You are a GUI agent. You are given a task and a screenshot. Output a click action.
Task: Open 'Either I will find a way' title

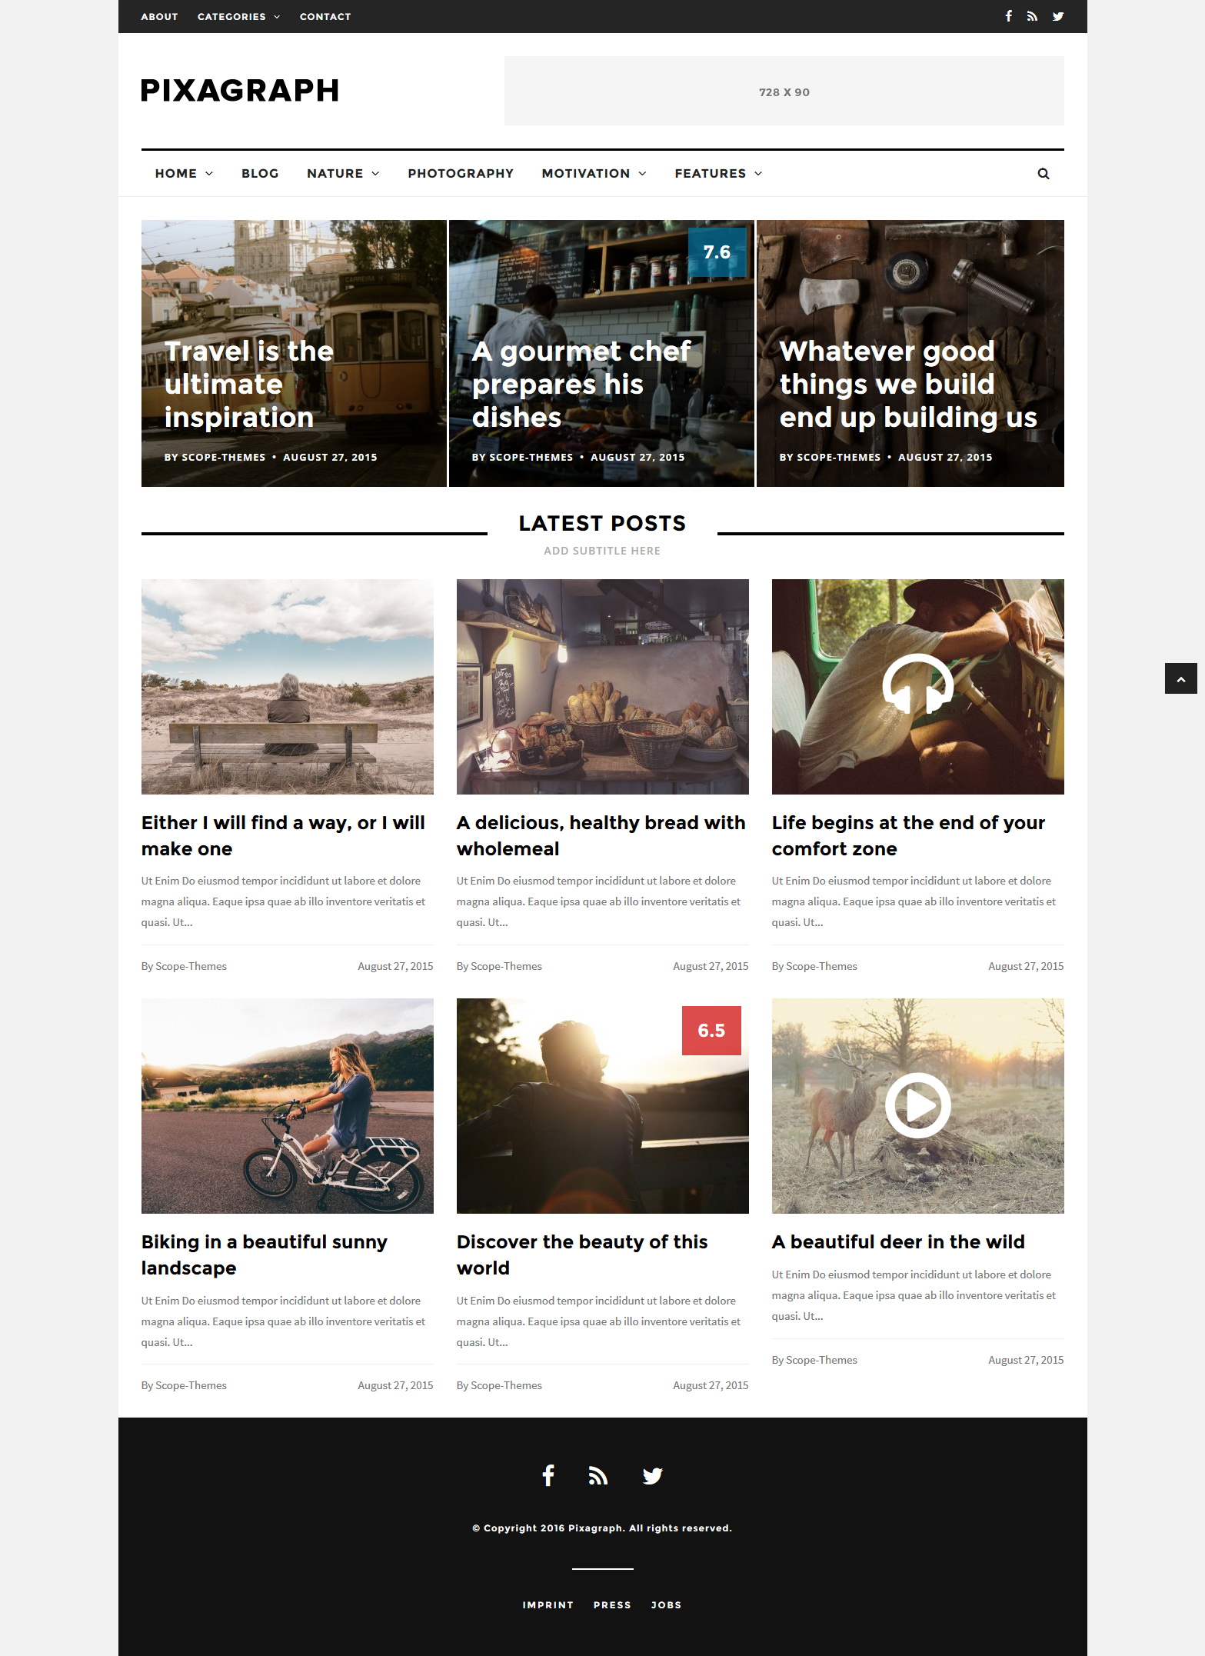(x=283, y=835)
